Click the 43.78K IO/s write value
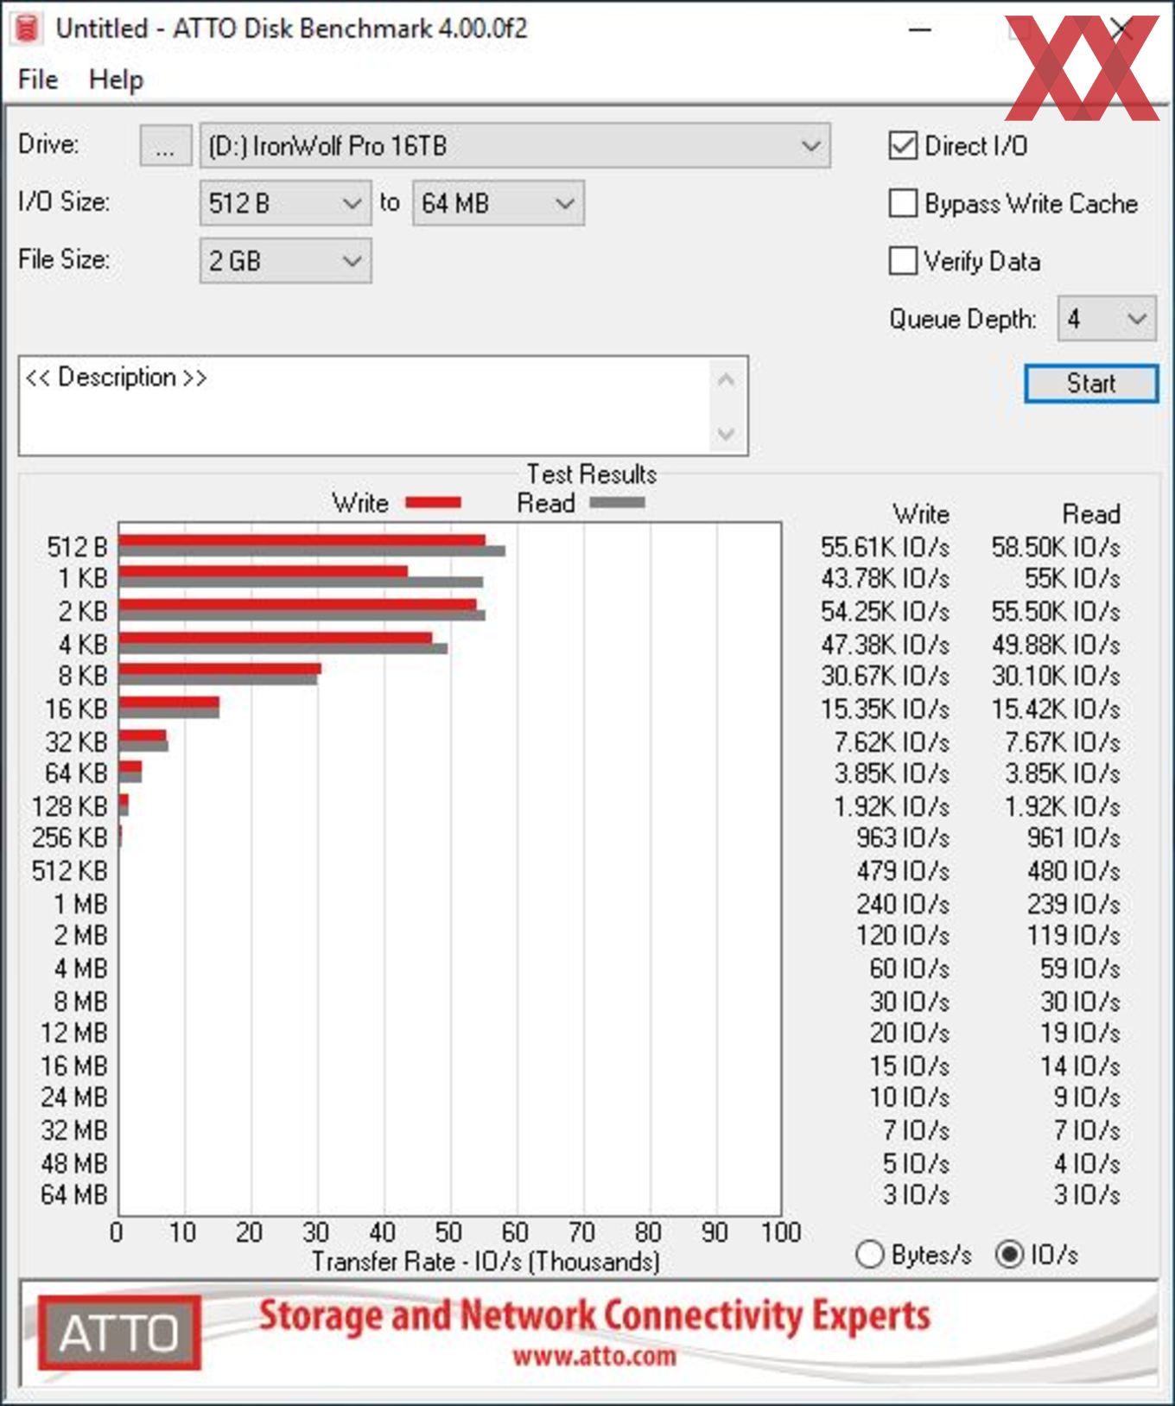The height and width of the screenshot is (1406, 1175). coord(885,578)
